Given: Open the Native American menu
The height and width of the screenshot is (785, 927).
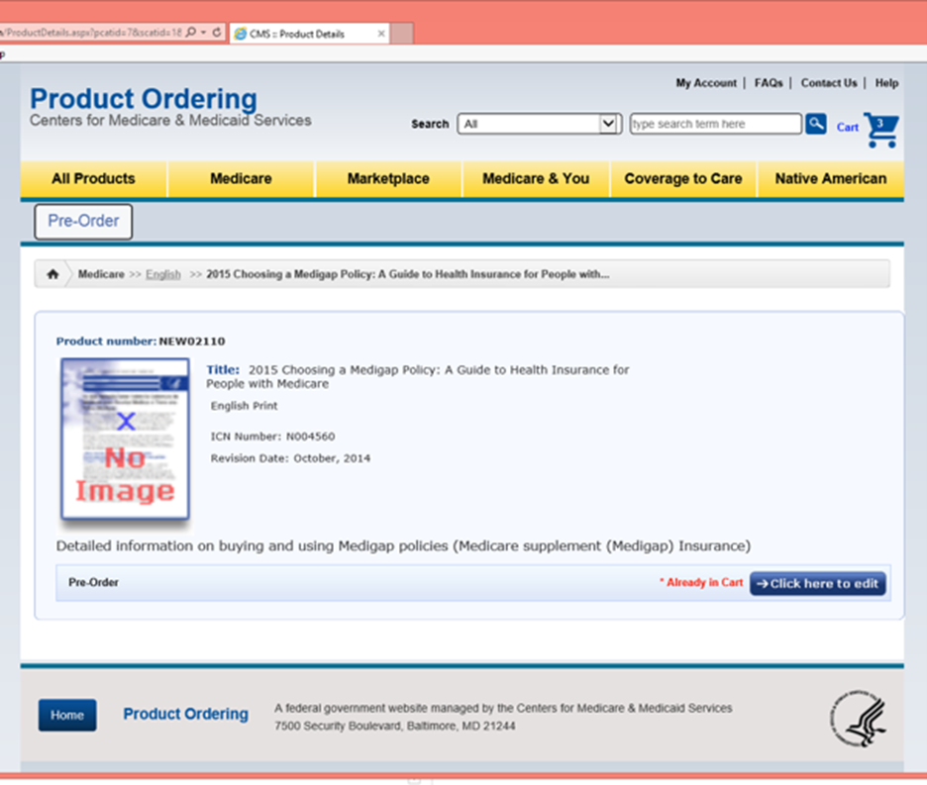Looking at the screenshot, I should (x=831, y=178).
